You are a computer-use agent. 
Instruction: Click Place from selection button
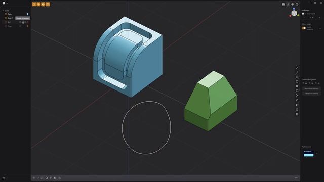[312, 89]
